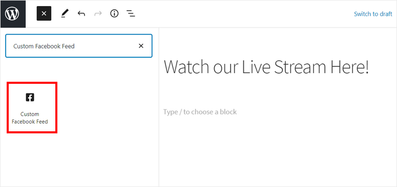Select the pencil Tools icon
397x187 pixels.
click(65, 14)
